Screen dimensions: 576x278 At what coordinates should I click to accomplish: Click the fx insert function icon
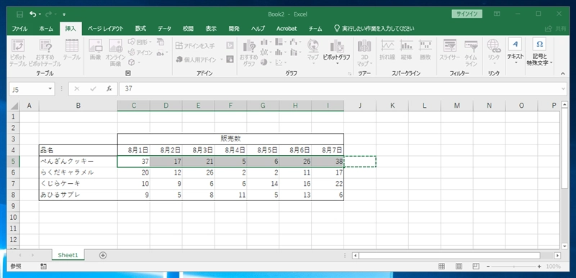(109, 89)
